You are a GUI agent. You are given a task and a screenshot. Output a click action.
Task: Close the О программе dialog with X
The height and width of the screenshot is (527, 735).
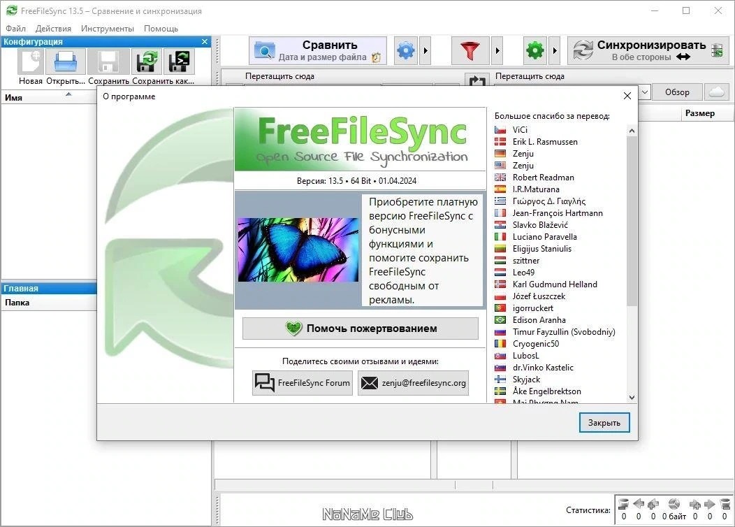[x=627, y=96]
